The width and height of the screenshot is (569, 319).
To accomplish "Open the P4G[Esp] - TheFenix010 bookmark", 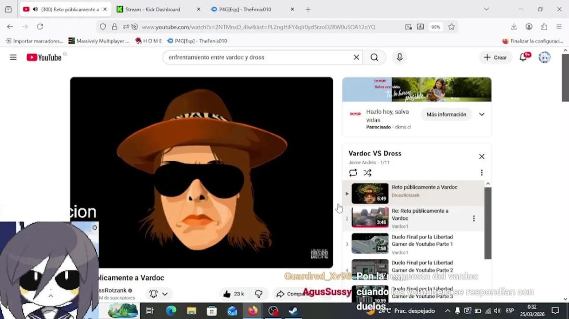I will 197,41.
